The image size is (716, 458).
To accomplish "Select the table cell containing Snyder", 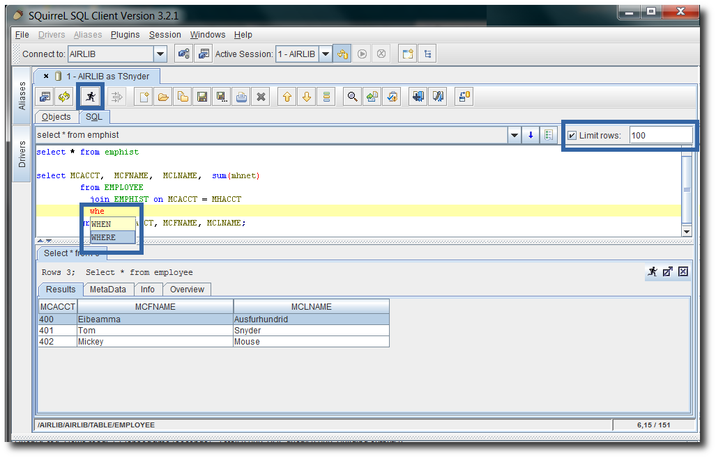I will click(x=312, y=331).
